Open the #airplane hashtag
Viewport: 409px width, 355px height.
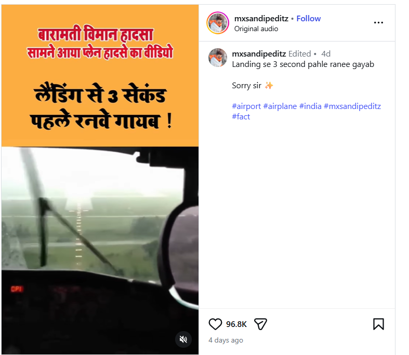[x=280, y=106]
